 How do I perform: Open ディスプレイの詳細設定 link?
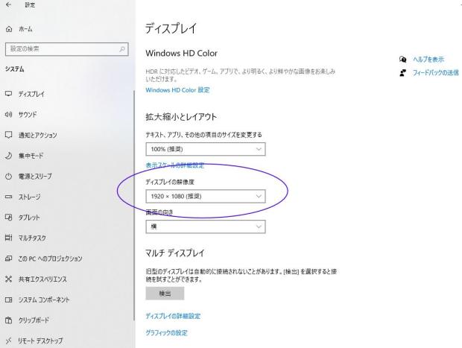click(173, 316)
